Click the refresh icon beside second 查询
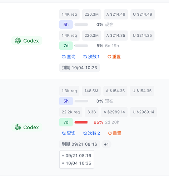Viewport: 169px width, 178px height. (64, 133)
